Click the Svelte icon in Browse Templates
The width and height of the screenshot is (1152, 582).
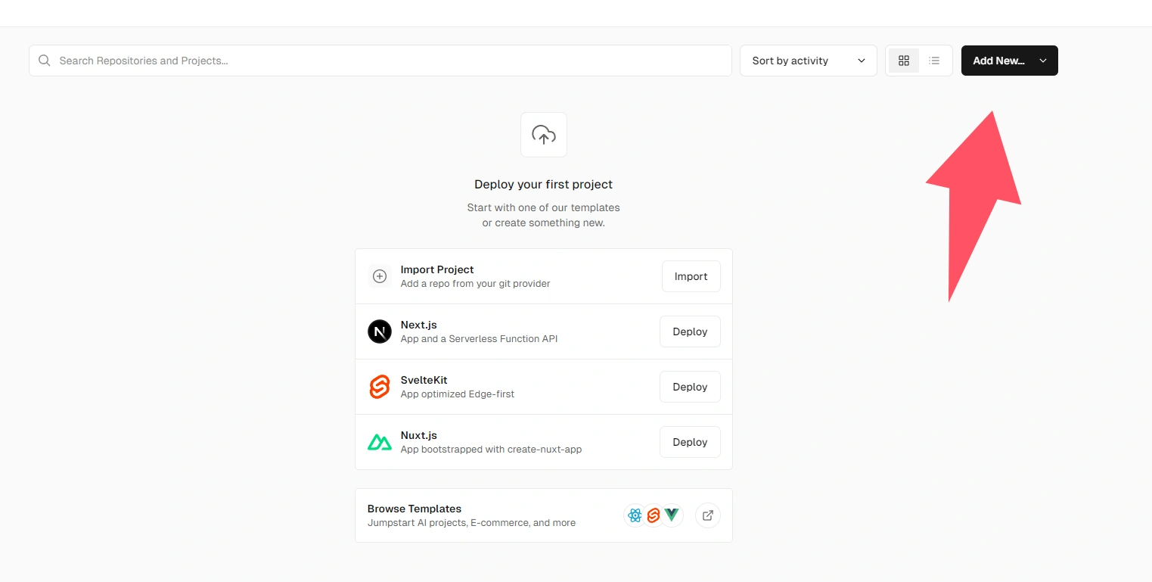654,515
